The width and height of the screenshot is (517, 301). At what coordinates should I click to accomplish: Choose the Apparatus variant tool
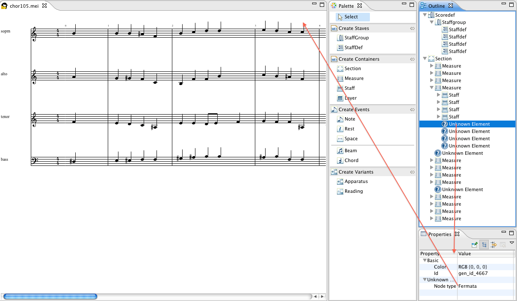coord(355,182)
